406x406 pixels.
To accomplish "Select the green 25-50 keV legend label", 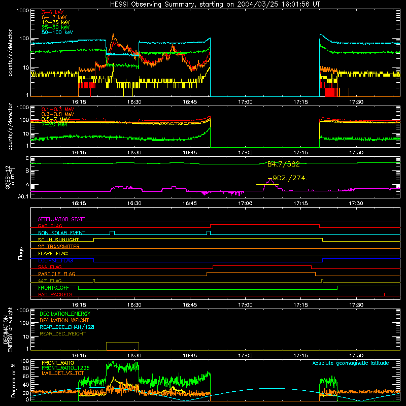I will point(56,27).
